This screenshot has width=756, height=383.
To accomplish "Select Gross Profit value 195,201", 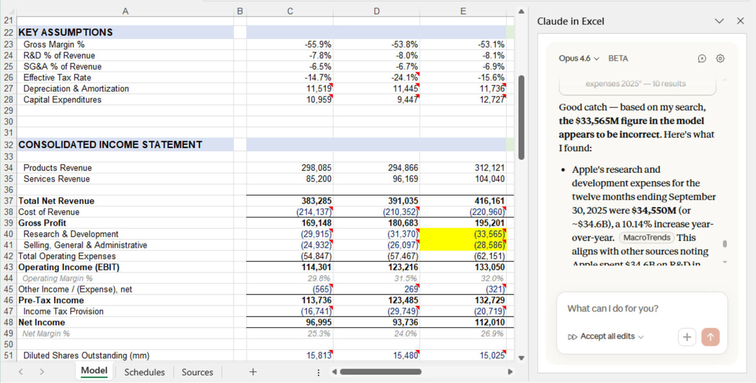I will (463, 223).
